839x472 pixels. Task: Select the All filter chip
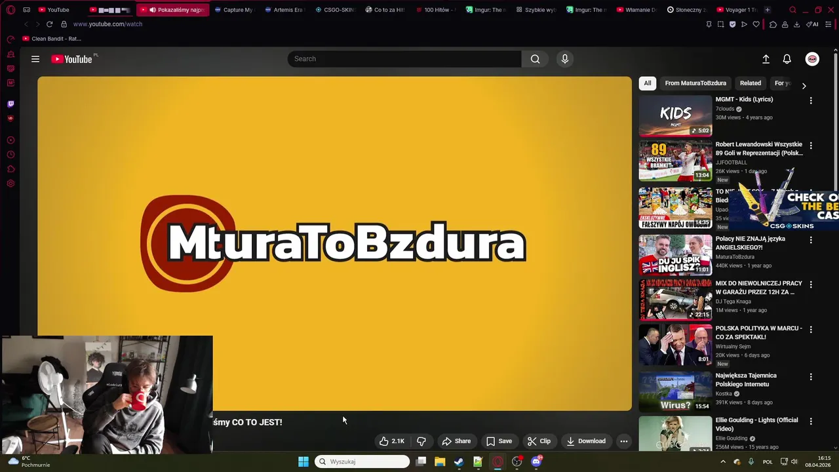[648, 83]
